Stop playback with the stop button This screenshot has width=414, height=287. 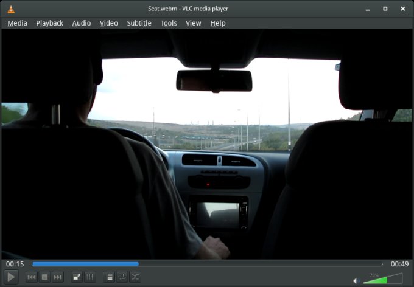coord(44,277)
